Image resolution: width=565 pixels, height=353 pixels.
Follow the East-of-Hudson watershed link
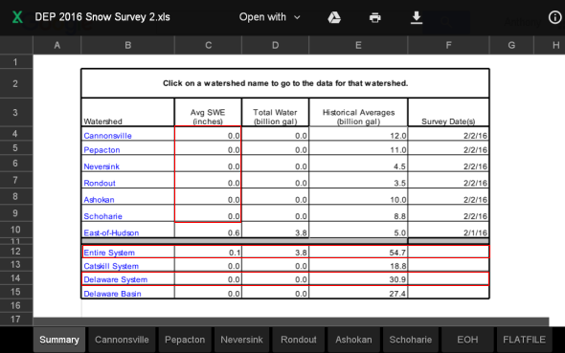[111, 232]
